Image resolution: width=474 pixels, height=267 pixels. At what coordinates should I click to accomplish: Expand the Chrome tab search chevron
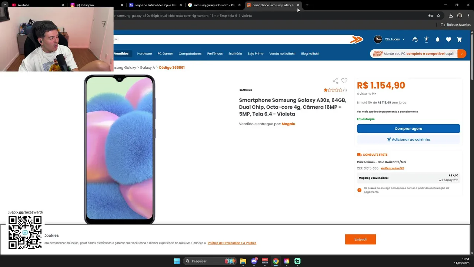[x=5, y=5]
